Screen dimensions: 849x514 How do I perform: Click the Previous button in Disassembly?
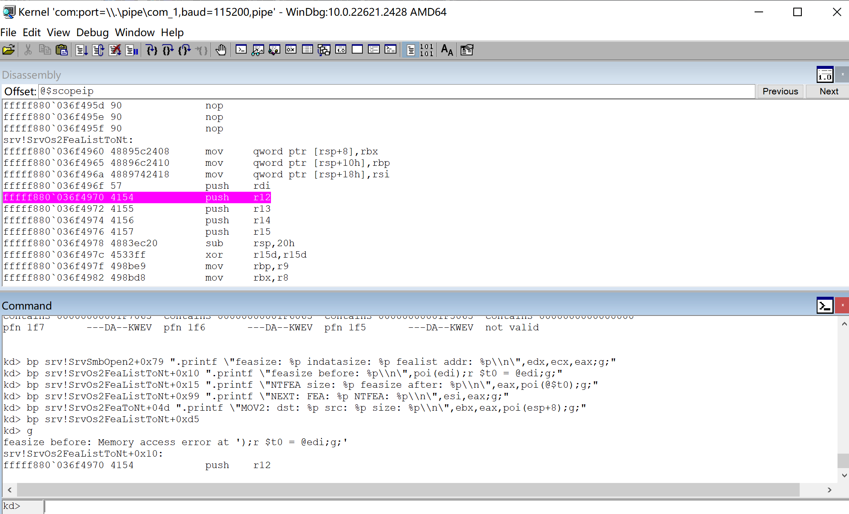pos(780,91)
